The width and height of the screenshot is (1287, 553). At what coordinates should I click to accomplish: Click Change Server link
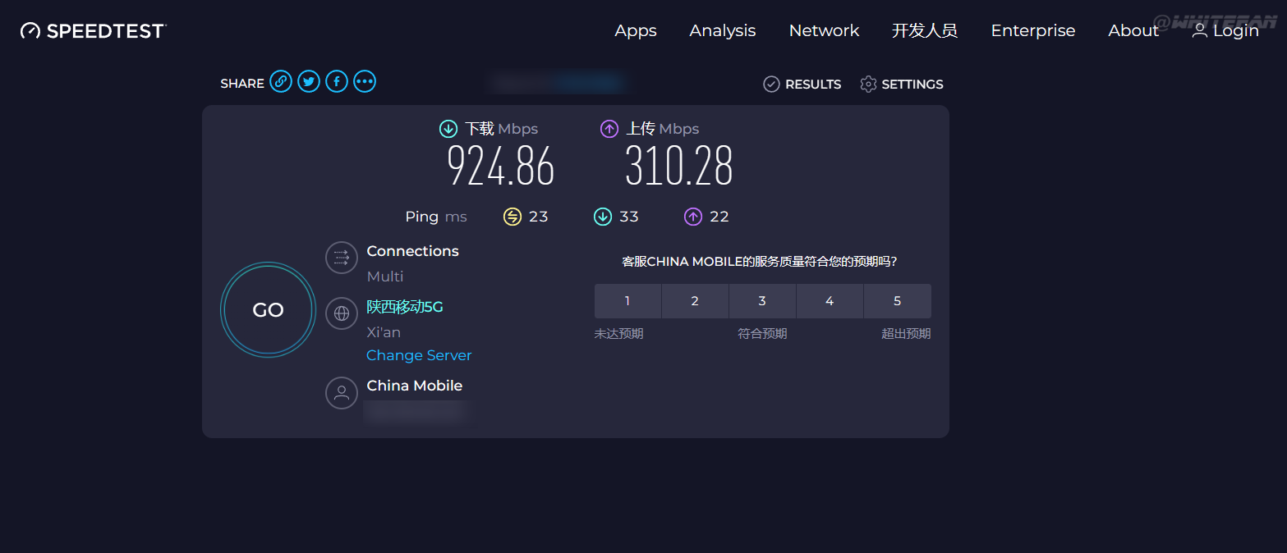pyautogui.click(x=419, y=355)
